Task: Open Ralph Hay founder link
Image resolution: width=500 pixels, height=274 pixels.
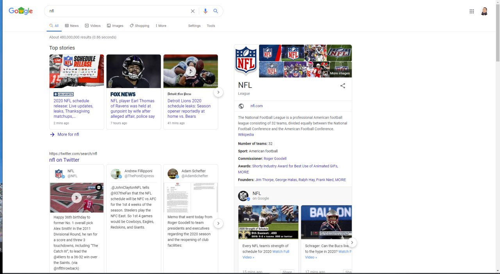Action: (306, 180)
